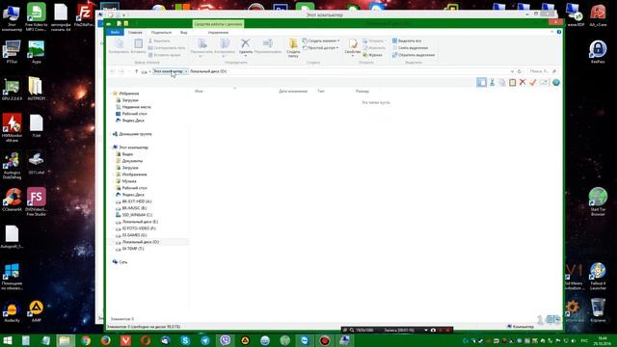Click the Viber icon in the taskbar
The image size is (617, 347).
click(225, 340)
